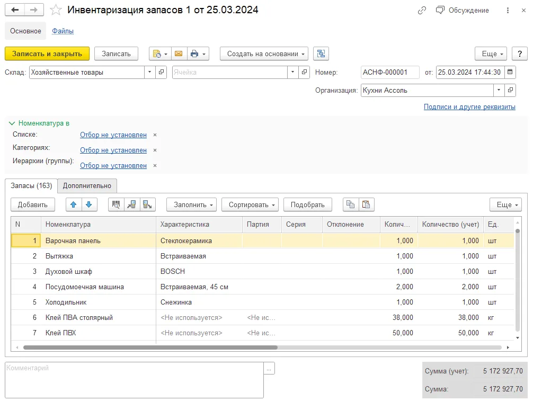Expand the Ячейка dropdown list
Image resolution: width=533 pixels, height=401 pixels.
[x=292, y=72]
